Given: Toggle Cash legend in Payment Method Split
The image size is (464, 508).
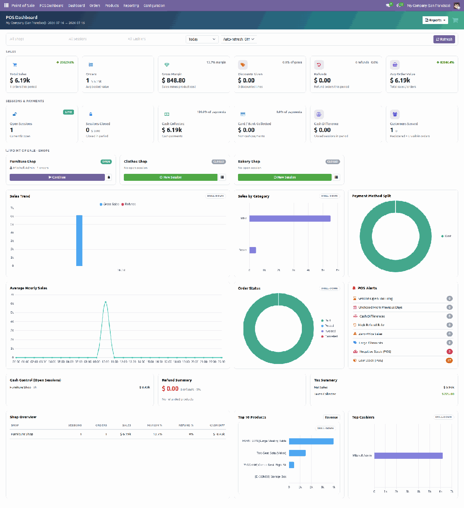Looking at the screenshot, I should click(446, 236).
